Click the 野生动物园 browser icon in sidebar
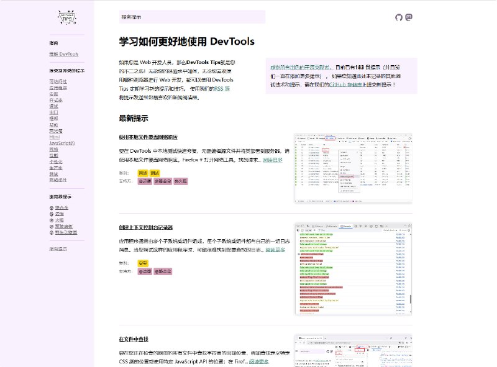The image size is (497, 367). [x=52, y=233]
